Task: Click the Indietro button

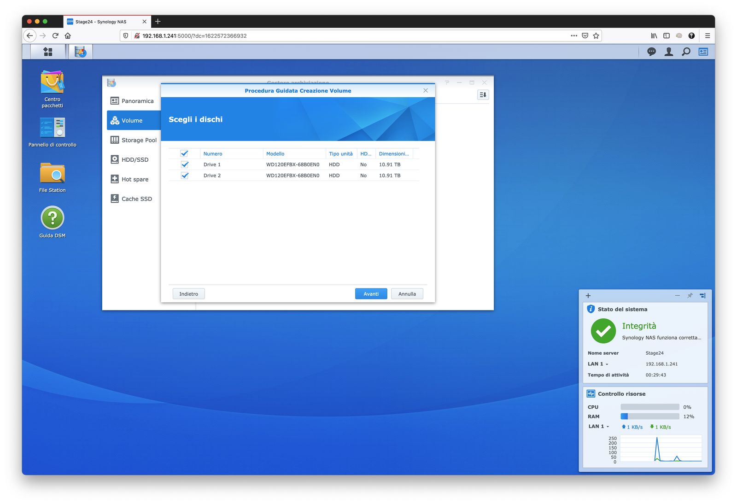Action: pos(189,294)
